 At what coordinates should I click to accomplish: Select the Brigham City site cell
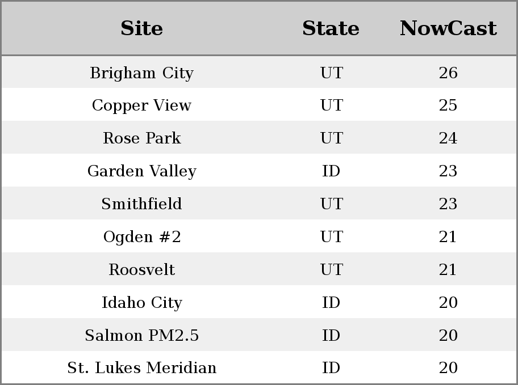142,73
